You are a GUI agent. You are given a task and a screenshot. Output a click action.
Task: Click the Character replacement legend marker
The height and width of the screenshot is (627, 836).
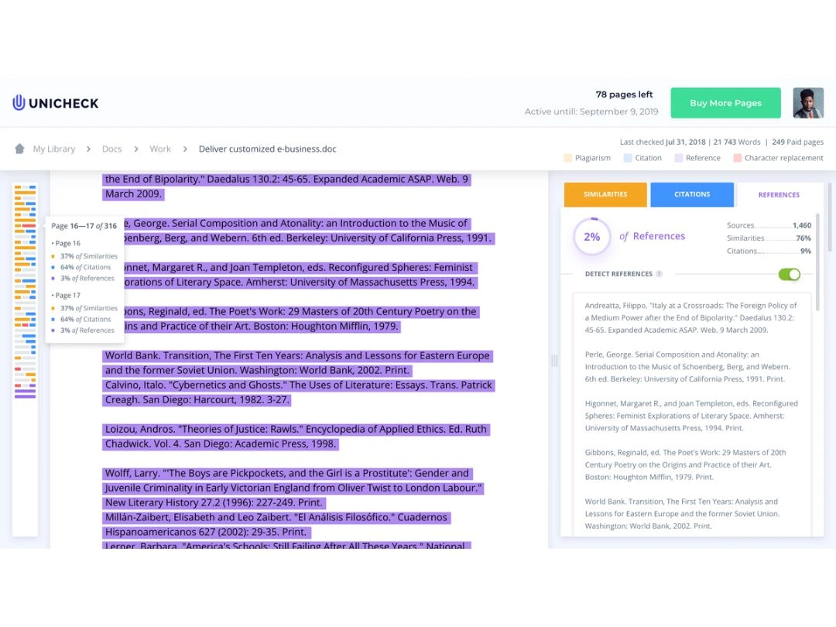pyautogui.click(x=736, y=158)
